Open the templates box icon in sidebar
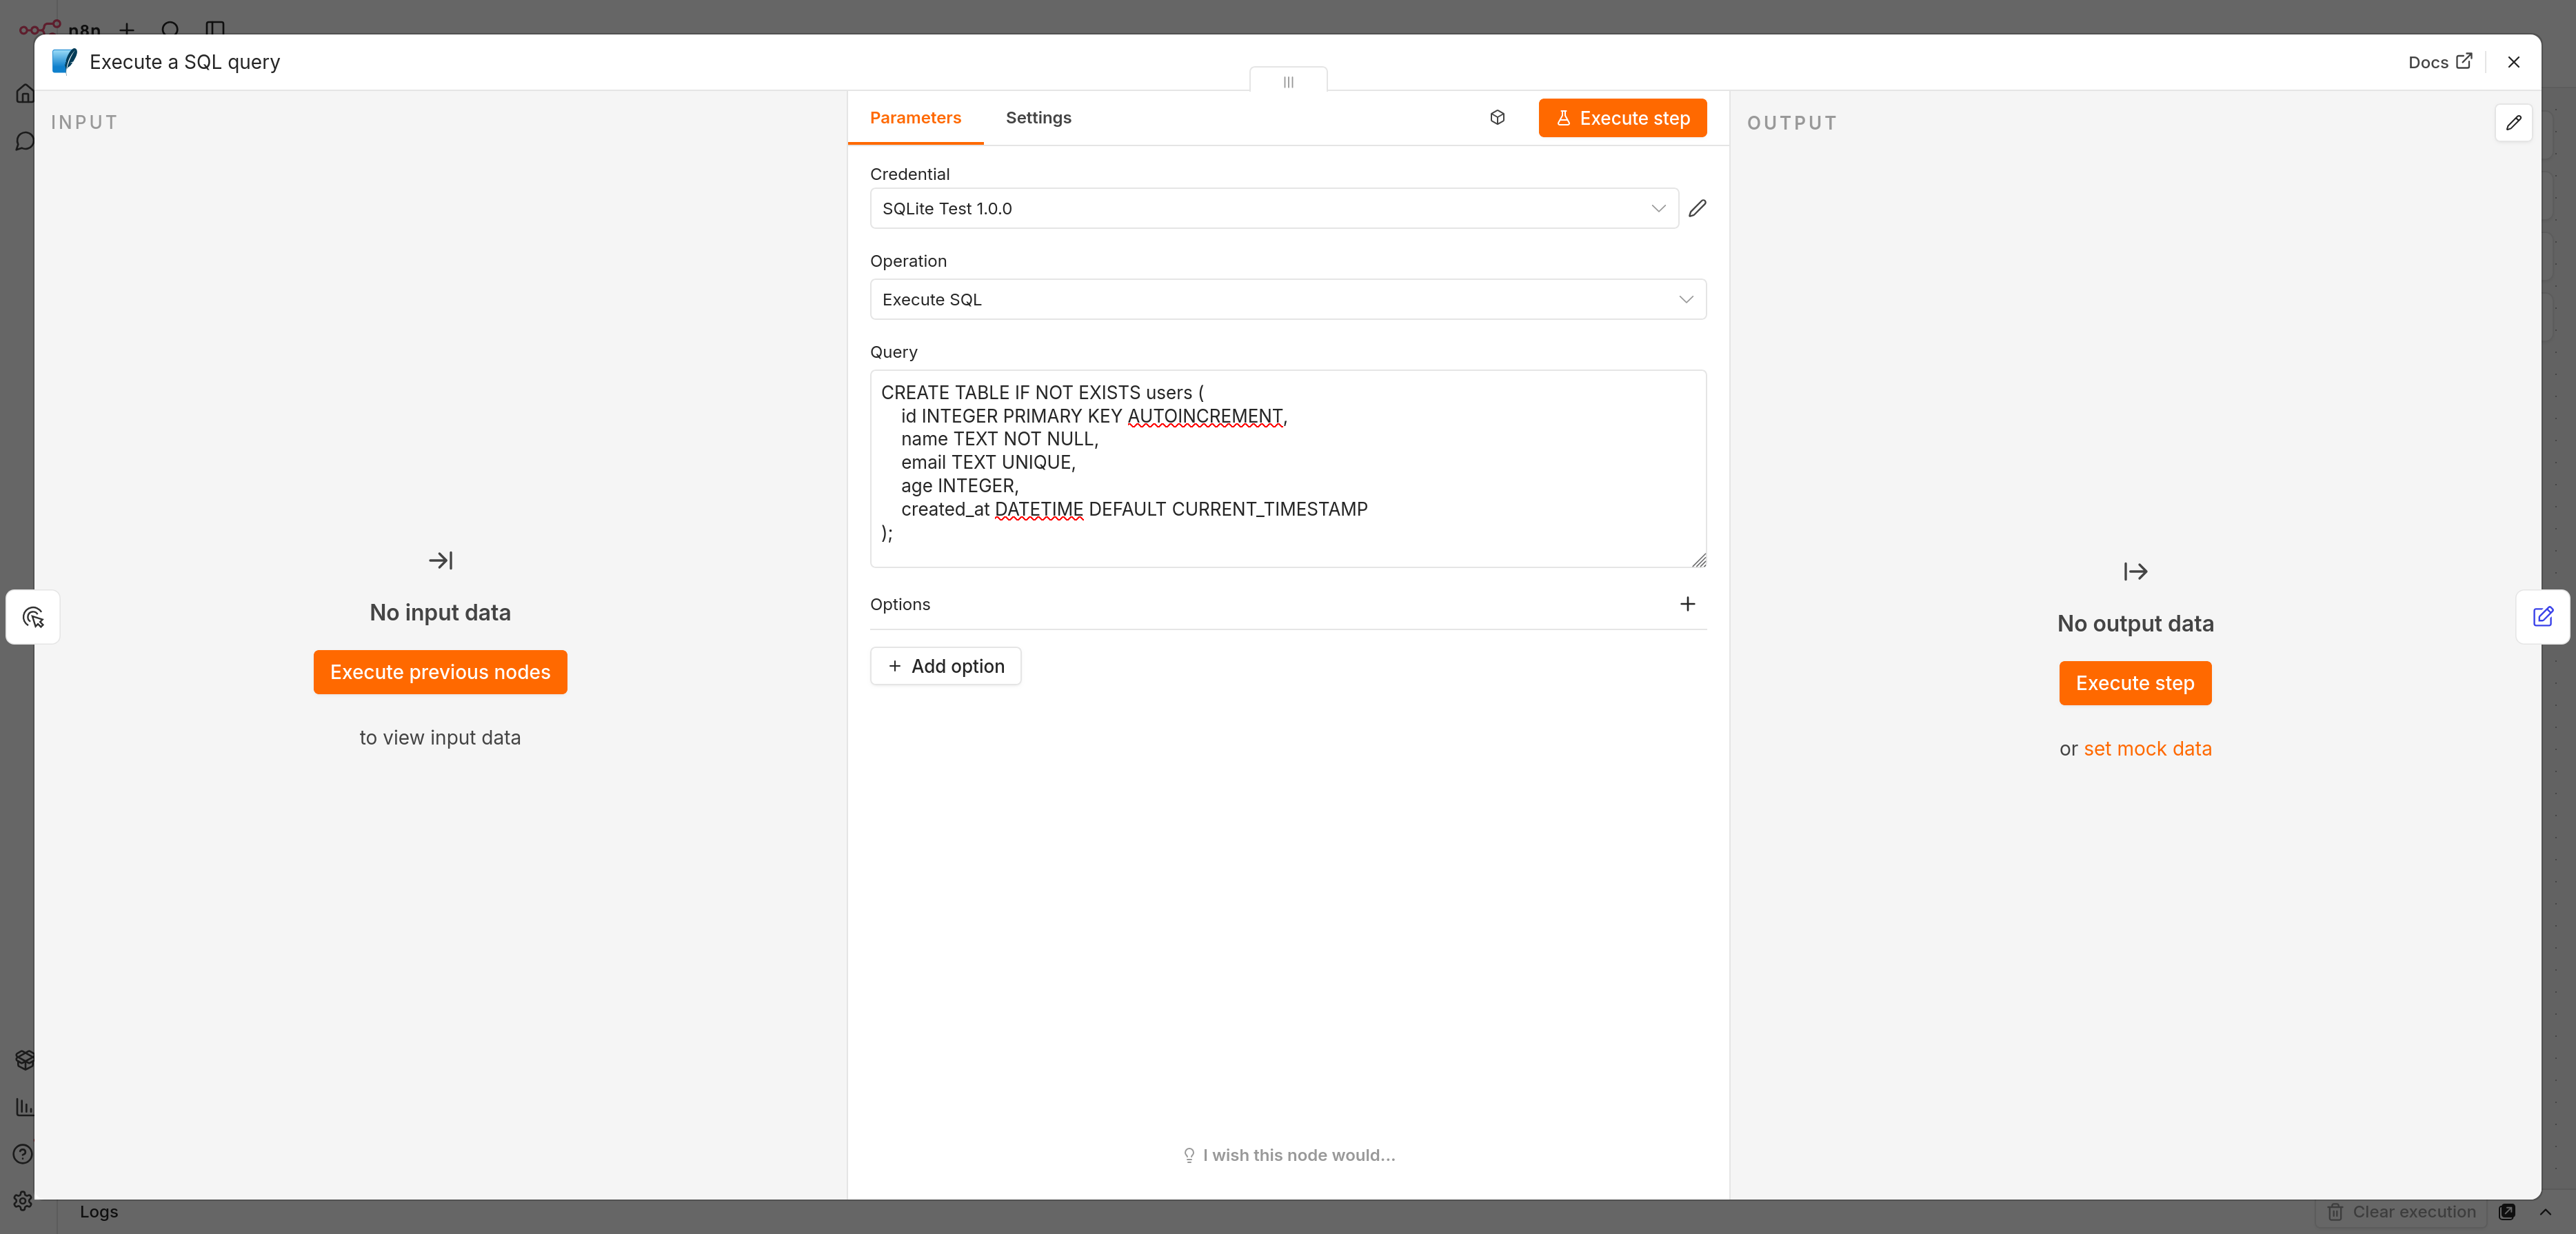This screenshot has height=1234, width=2576. tap(24, 1060)
